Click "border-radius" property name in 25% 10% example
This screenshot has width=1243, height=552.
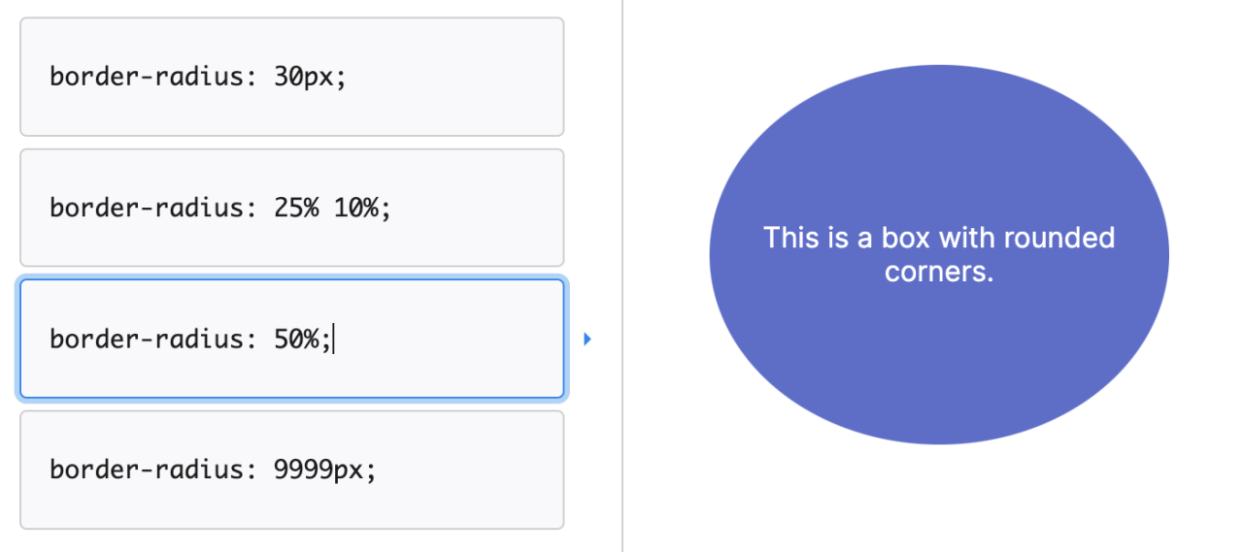pos(147,208)
